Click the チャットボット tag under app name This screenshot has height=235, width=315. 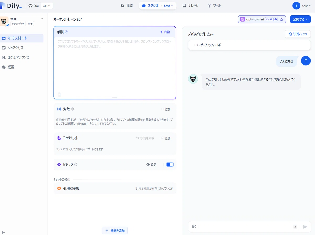tap(18, 24)
